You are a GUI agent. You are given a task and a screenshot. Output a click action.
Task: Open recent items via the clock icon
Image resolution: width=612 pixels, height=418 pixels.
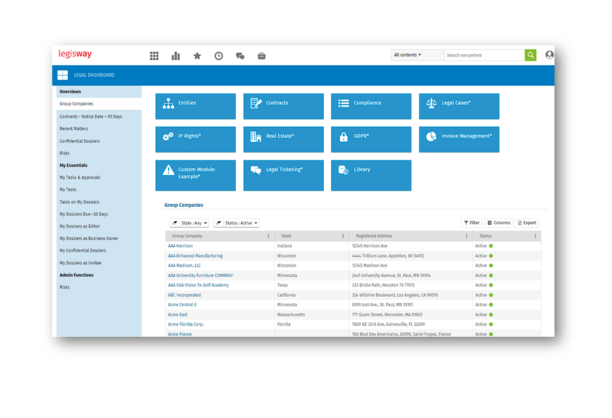tap(218, 56)
